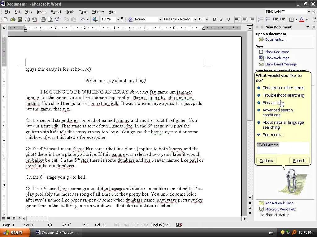This screenshot has height=237, width=317.
Task: Open the undo history dropdown arrow
Action: click(88, 19)
